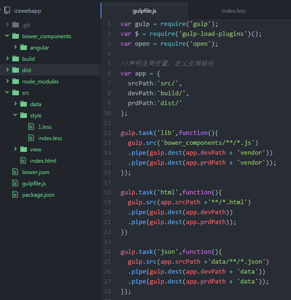Click the bower_components folder icon
291x300 pixels.
tap(16, 36)
